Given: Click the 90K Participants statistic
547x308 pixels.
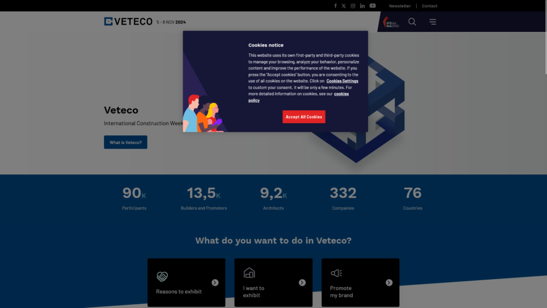Looking at the screenshot, I should coord(134,198).
